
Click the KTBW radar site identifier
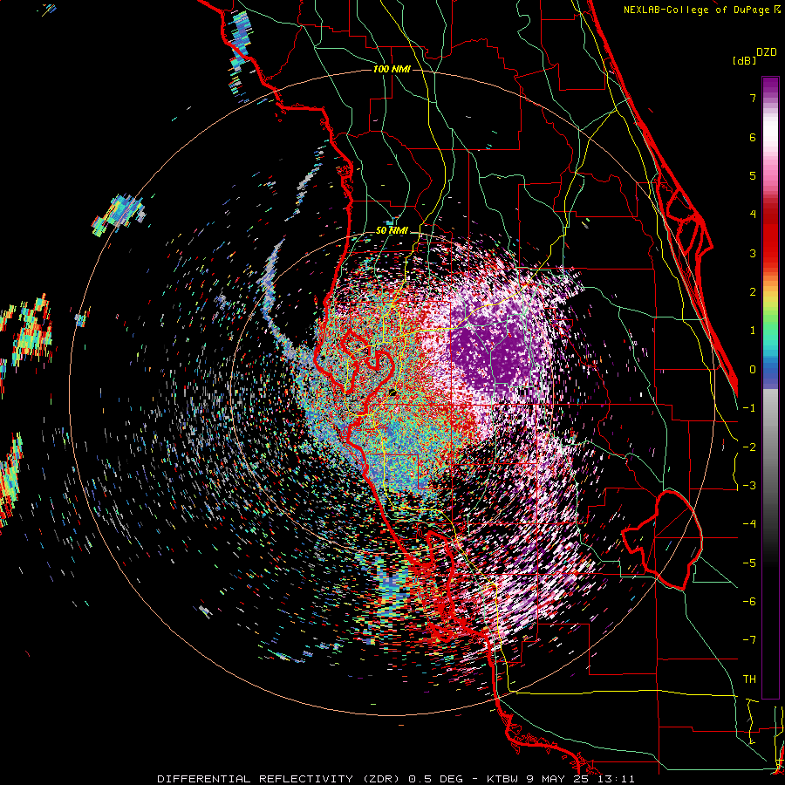(x=502, y=779)
